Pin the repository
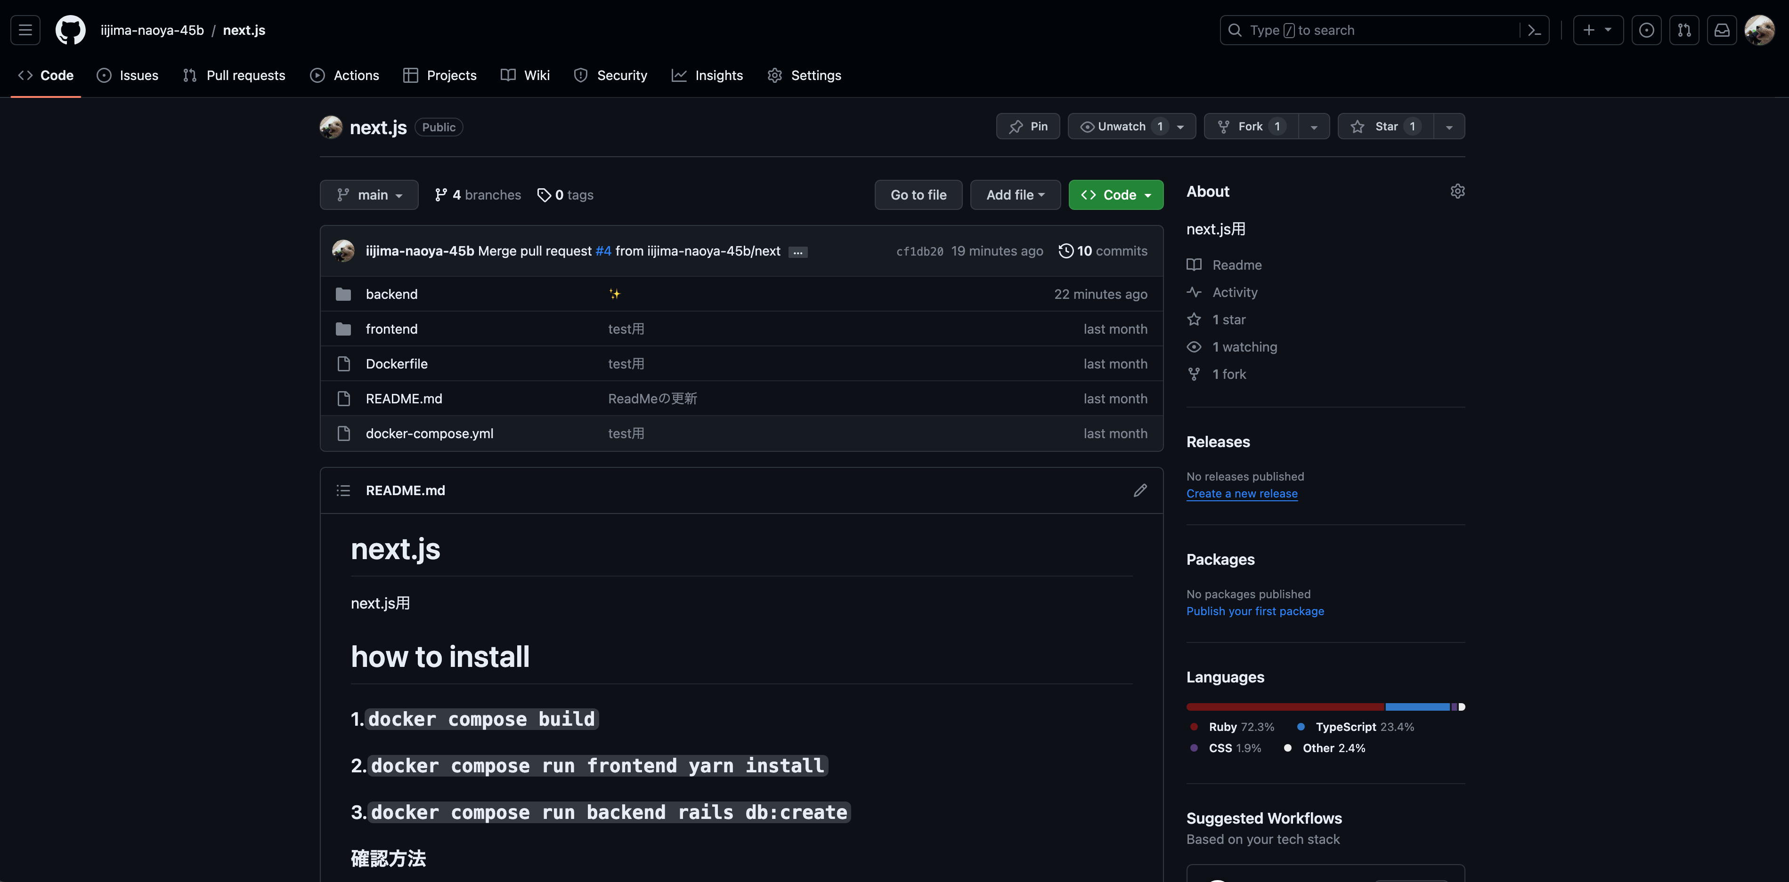Viewport: 1789px width, 882px height. [x=1028, y=126]
